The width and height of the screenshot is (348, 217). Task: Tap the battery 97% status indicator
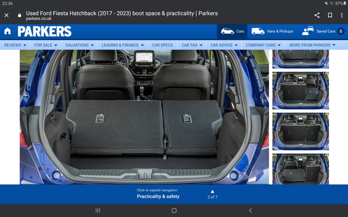coord(340,3)
